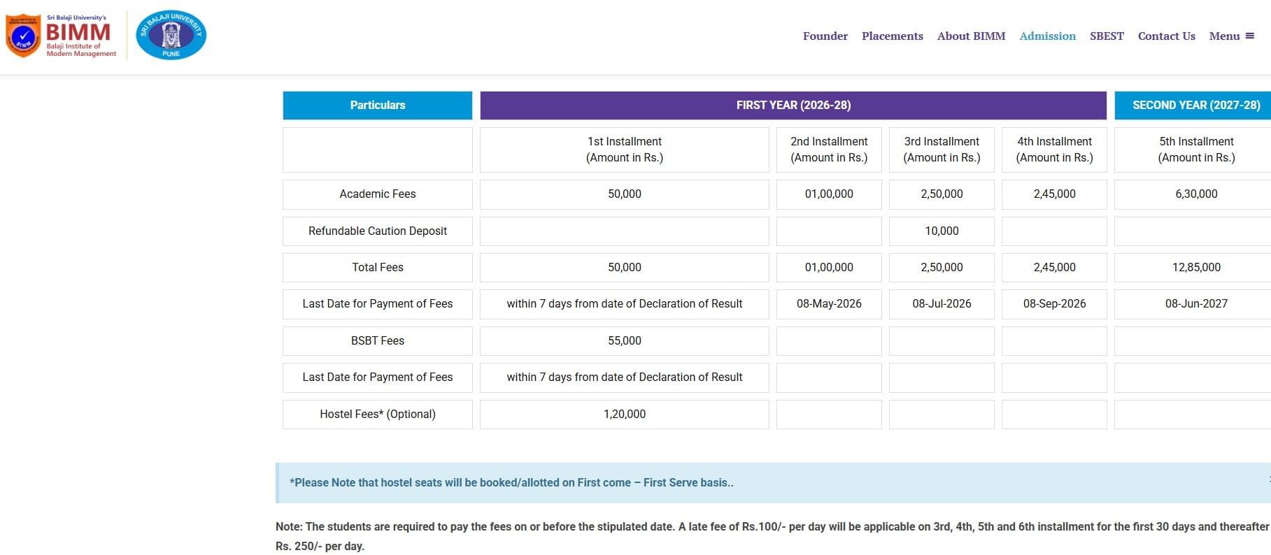Navigate to the SBEST page

[x=1107, y=36]
